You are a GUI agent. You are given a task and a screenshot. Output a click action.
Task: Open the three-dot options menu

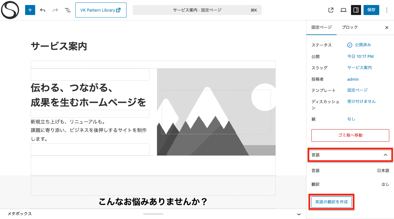(x=387, y=10)
